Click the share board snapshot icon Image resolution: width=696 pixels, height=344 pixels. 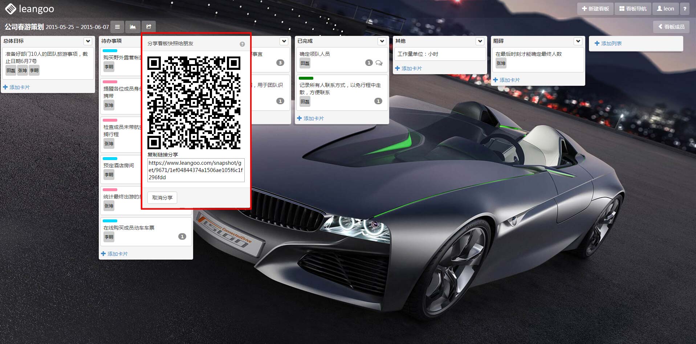(148, 27)
